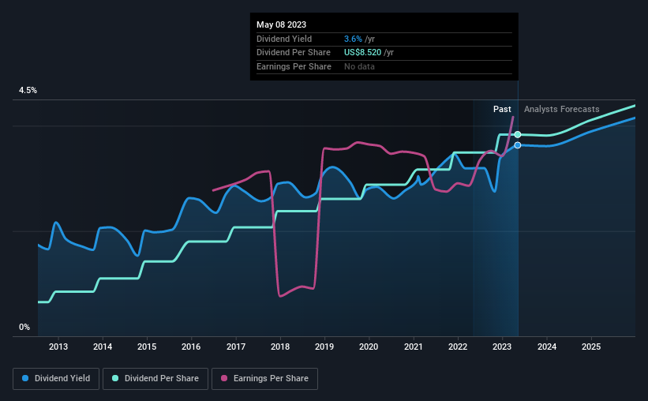This screenshot has width=648, height=401.
Task: Click the teal dot in Dividend Per Share legend
Action: (x=115, y=378)
